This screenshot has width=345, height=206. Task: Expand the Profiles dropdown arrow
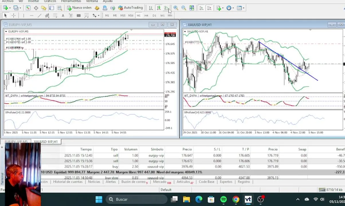click(20, 8)
